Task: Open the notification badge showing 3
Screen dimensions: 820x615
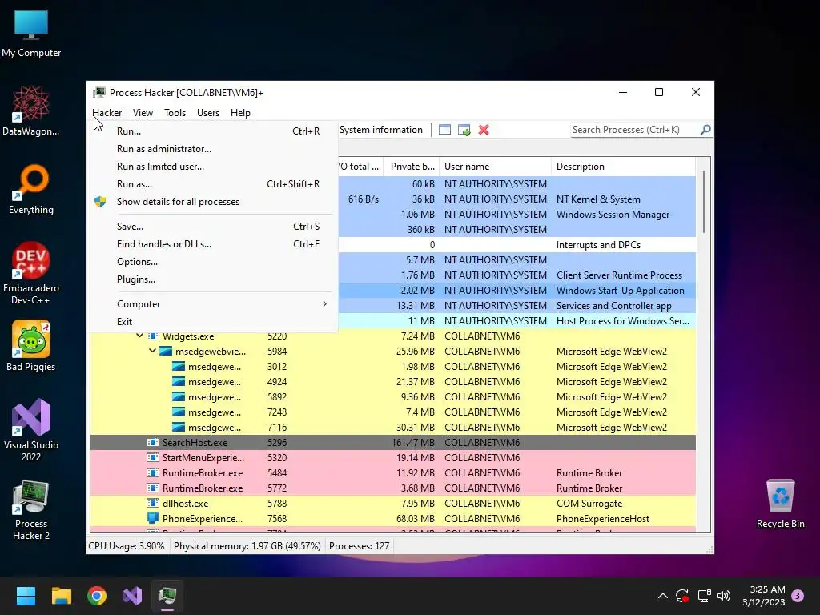Action: 798,596
